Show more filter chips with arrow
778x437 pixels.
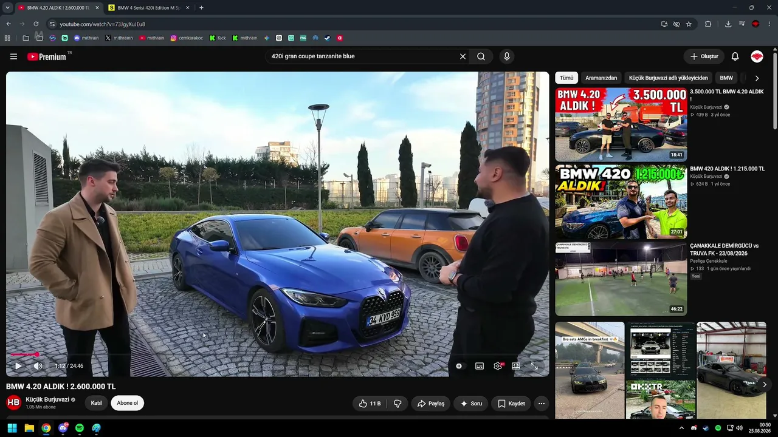[x=757, y=78]
